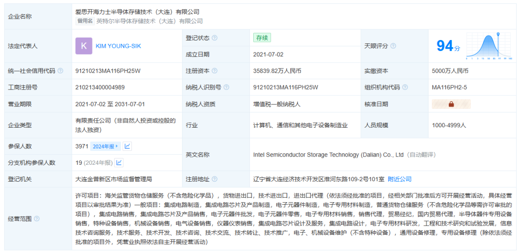Screen dimensions: 520x252
Task: Click the help icon beside 经营范围
Action: pos(37,219)
